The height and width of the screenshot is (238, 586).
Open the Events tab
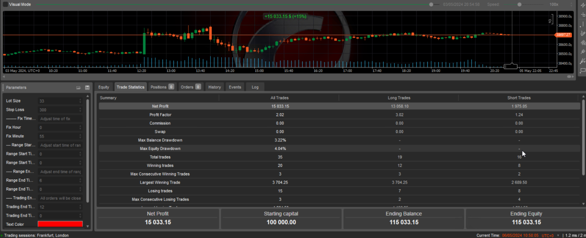pyautogui.click(x=234, y=87)
